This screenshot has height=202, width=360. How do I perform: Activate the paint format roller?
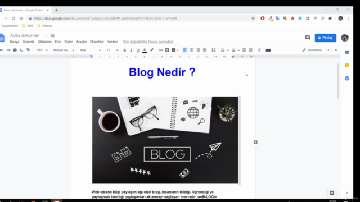(x=28, y=50)
